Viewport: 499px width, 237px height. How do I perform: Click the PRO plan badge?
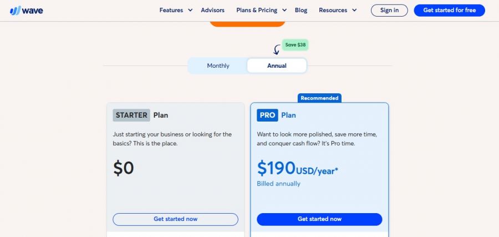pos(267,115)
